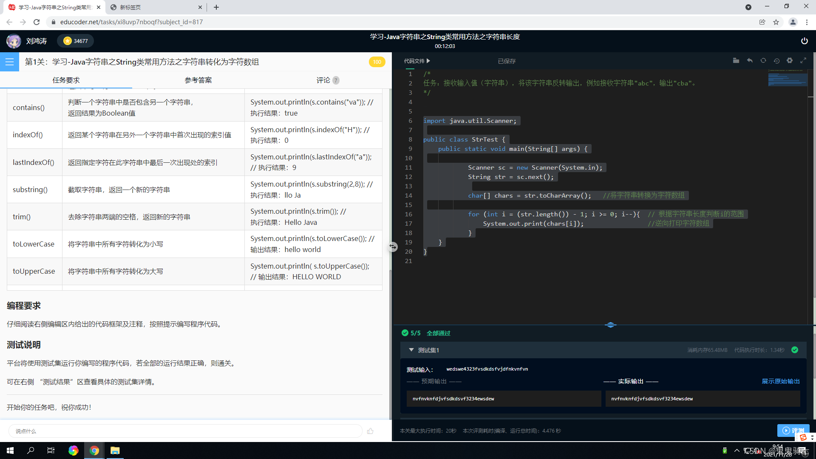Image resolution: width=816 pixels, height=459 pixels.
Task: Click the 说点什么 comment input field
Action: coord(185,431)
